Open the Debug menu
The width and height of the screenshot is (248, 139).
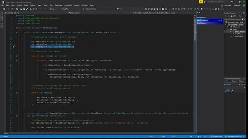(x=33, y=5)
